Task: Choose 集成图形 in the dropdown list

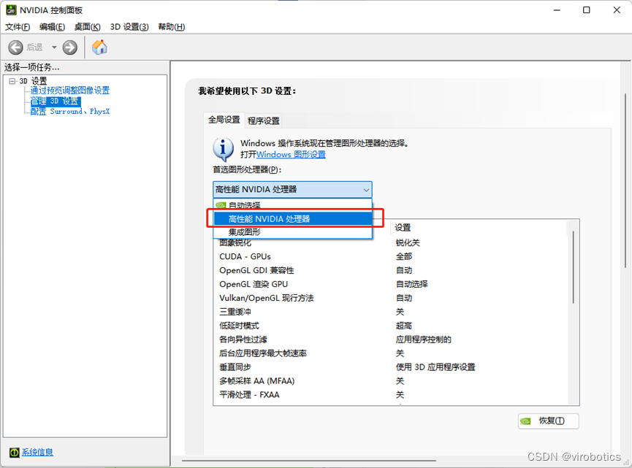Action: pyautogui.click(x=292, y=232)
